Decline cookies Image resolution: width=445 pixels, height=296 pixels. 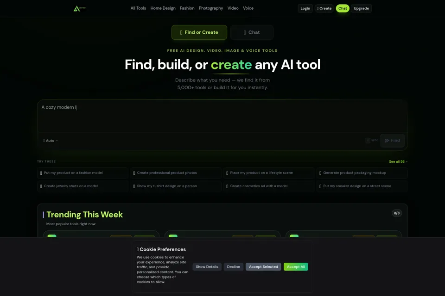pyautogui.click(x=234, y=267)
